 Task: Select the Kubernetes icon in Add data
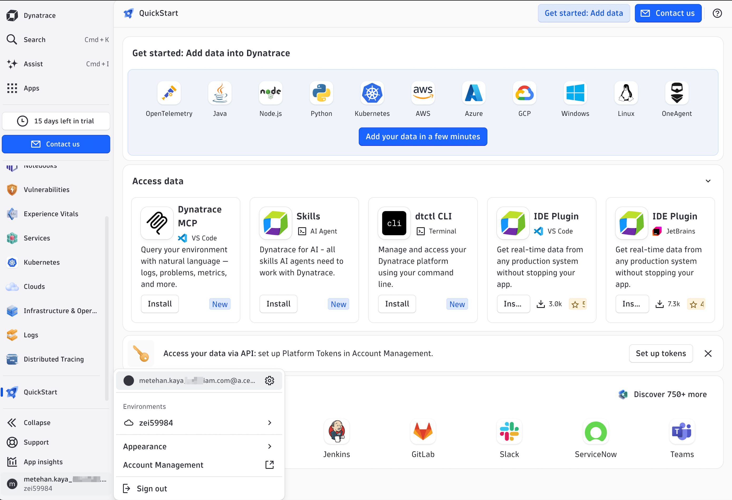pos(372,93)
